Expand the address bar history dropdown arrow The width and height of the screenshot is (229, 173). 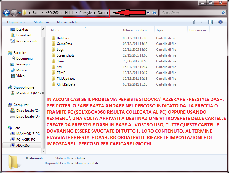(x=148, y=12)
